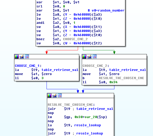Click CHOOSE_CNC_2 target in bnez instruction
This screenshot has height=136, width=153.
pyautogui.click(x=75, y=39)
